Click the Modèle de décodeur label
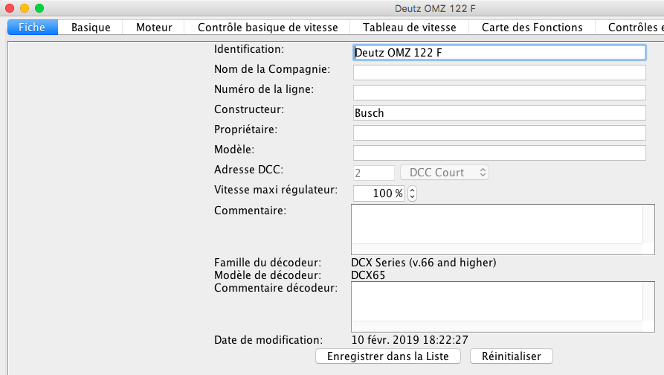 tap(267, 275)
